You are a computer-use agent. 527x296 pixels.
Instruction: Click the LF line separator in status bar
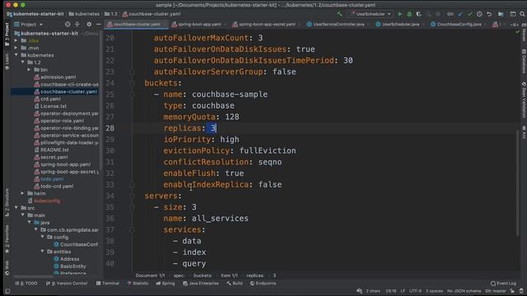point(403,291)
